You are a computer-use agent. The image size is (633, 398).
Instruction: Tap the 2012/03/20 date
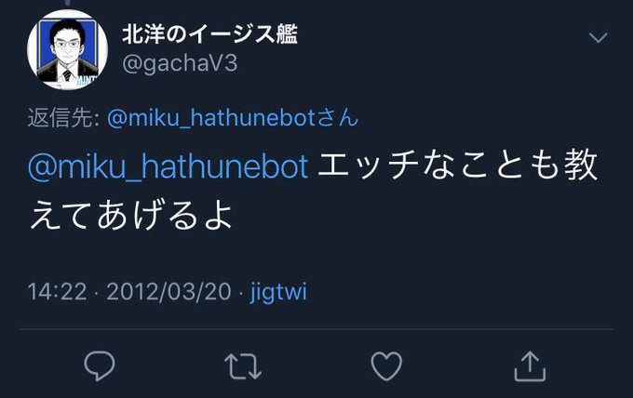[x=168, y=291]
